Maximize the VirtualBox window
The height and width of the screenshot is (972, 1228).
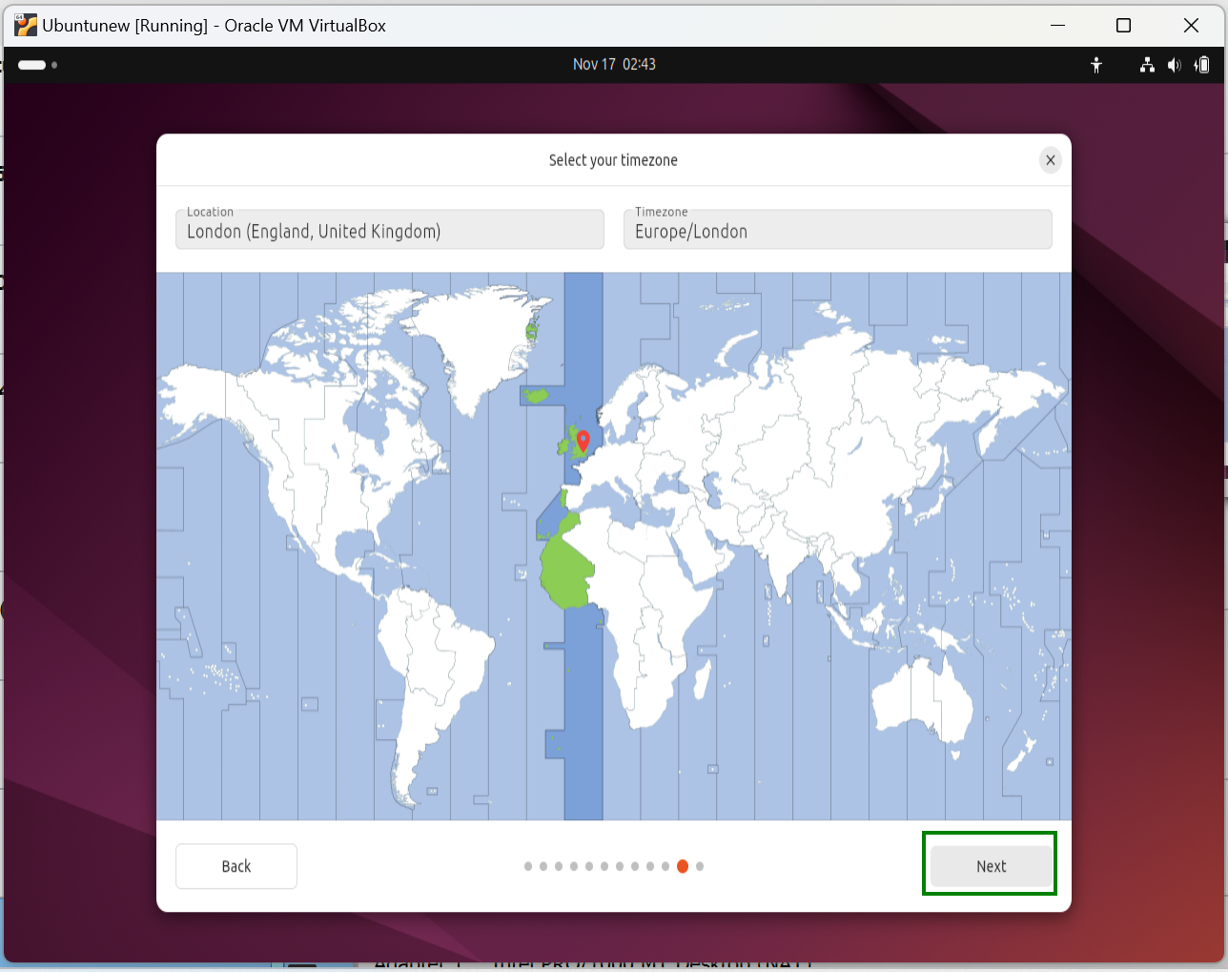click(x=1123, y=26)
